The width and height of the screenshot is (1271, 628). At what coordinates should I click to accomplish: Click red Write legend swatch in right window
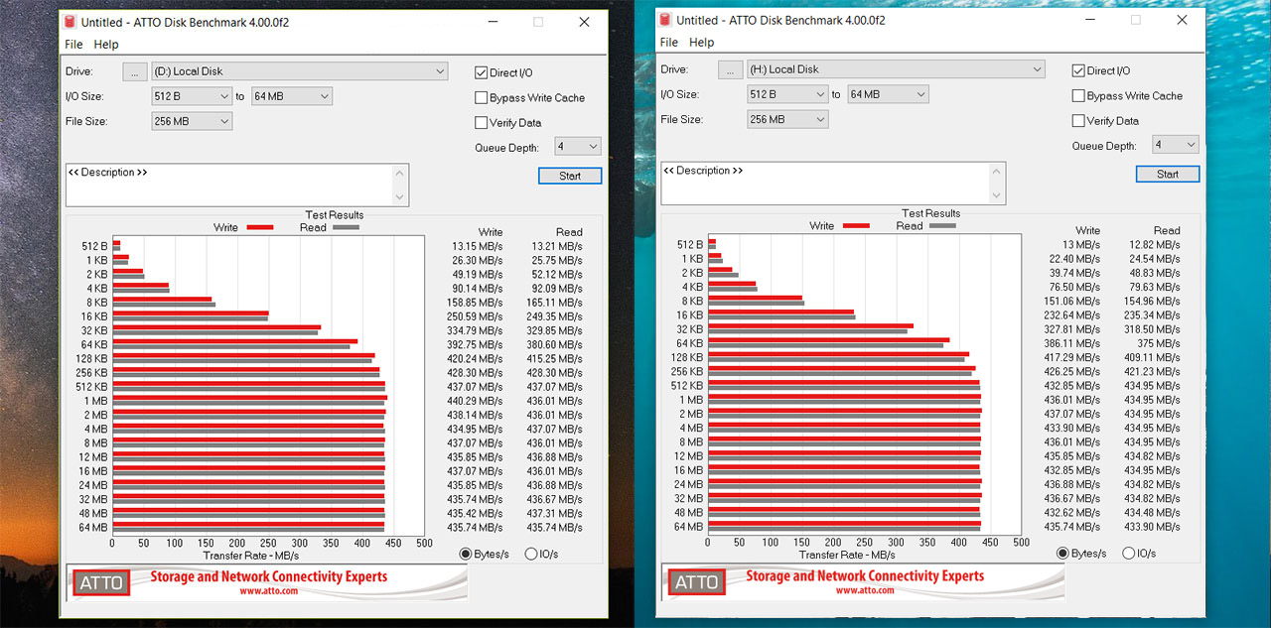[x=856, y=226]
